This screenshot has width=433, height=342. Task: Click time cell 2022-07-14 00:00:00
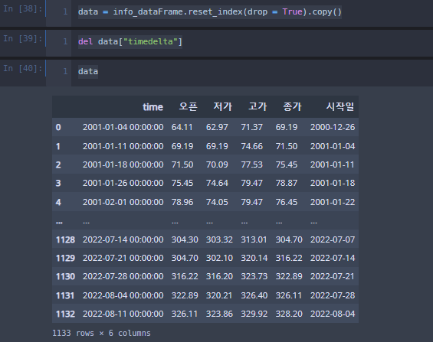click(x=123, y=239)
